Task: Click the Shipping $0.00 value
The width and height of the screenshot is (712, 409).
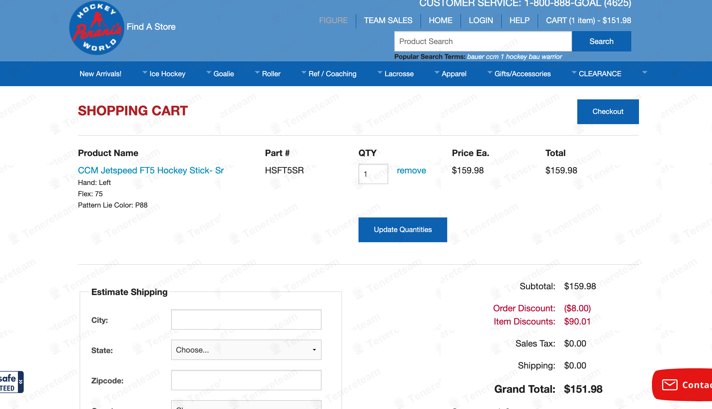Action: [x=575, y=366]
